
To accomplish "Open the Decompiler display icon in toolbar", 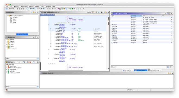I will tap(66, 9).
